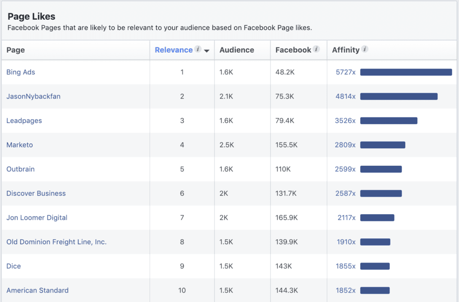Open the Outbrain page link
This screenshot has width=459, height=302.
21,169
